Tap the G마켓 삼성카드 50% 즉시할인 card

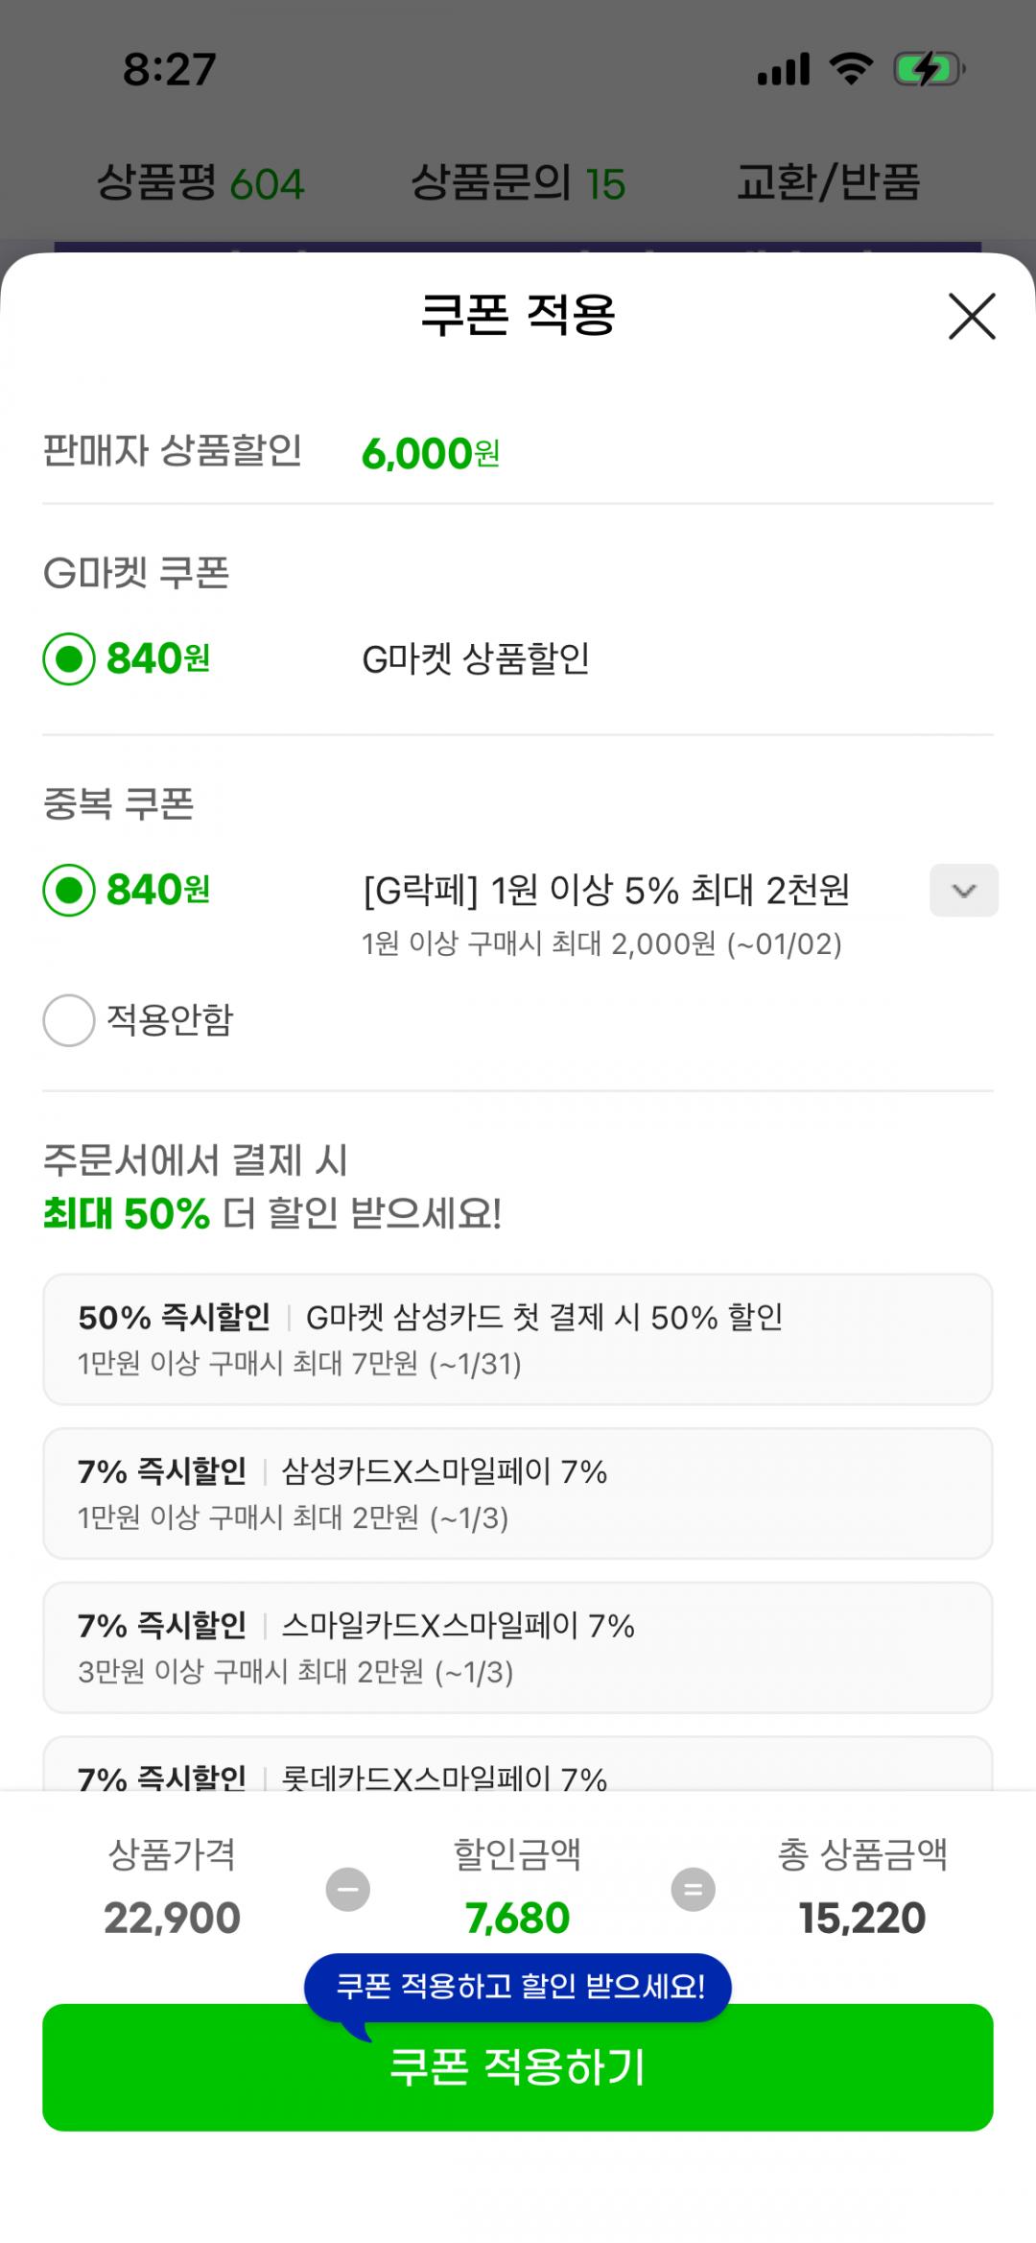(x=518, y=1339)
